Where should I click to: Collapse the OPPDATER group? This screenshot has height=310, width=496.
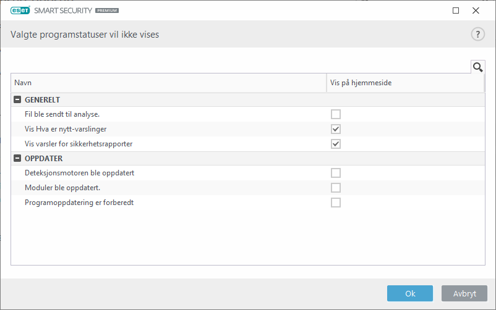click(x=17, y=158)
